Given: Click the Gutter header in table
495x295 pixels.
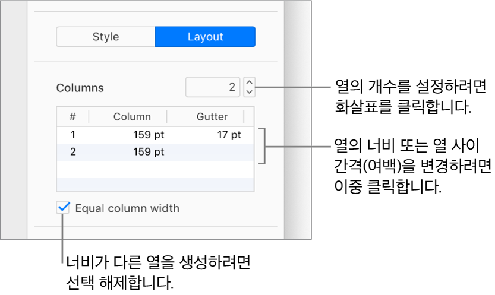Looking at the screenshot, I should click(212, 116).
